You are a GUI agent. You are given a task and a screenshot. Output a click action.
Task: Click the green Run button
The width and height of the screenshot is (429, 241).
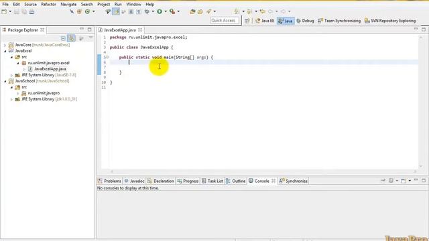click(160, 11)
